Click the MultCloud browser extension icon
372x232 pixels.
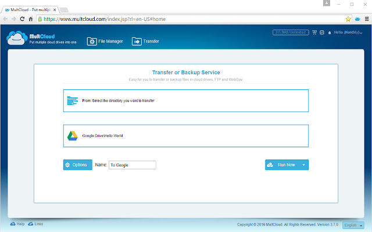click(357, 19)
